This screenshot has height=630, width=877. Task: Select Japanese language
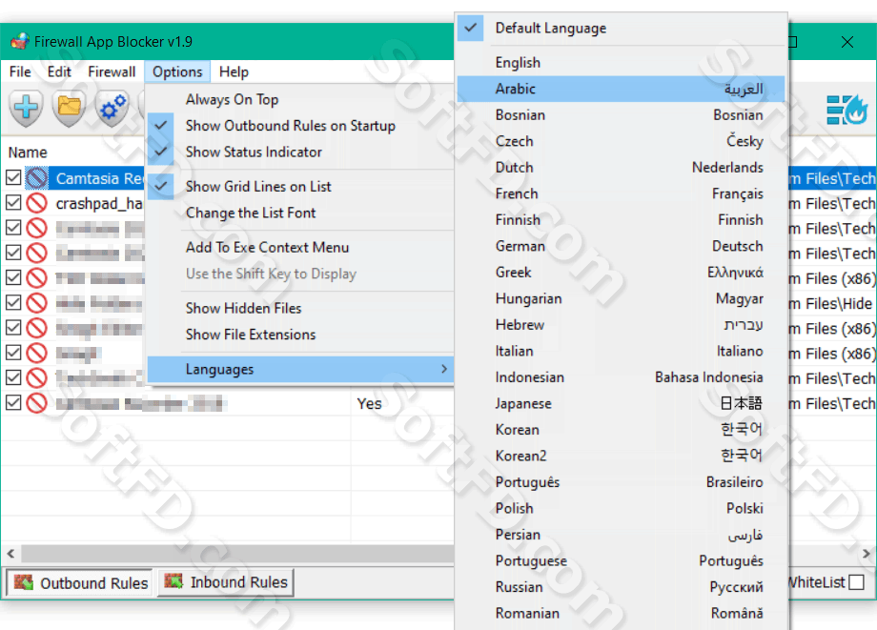tap(621, 404)
